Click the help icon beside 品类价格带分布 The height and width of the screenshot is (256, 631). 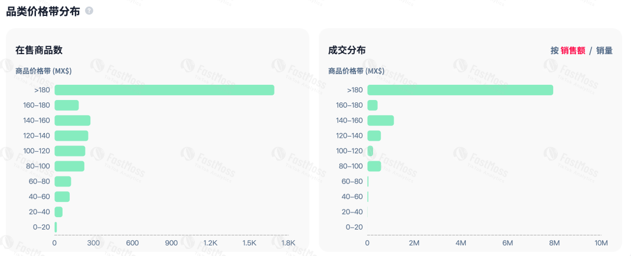(89, 11)
